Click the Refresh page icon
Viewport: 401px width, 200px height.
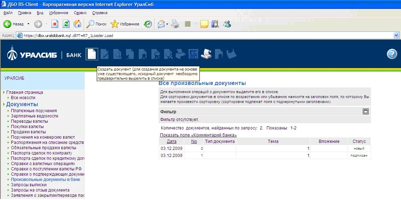pyautogui.click(x=66, y=24)
